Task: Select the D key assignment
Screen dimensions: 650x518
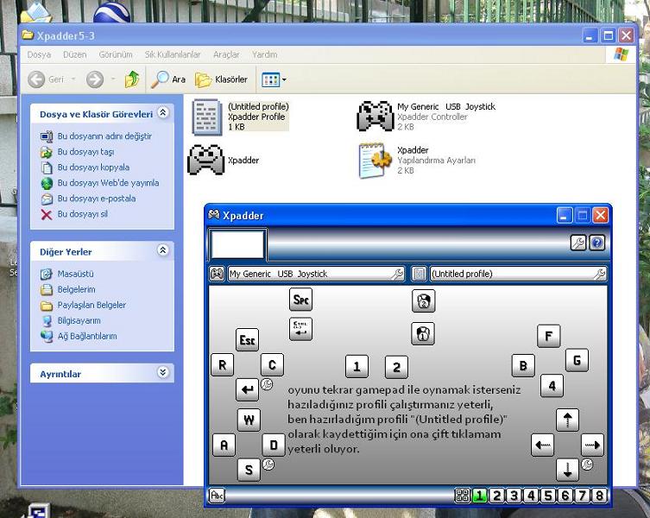Action: (x=274, y=445)
